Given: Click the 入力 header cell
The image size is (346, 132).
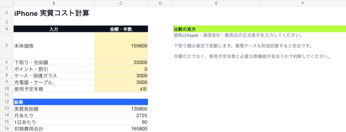Looking at the screenshot, I should click(x=54, y=29).
